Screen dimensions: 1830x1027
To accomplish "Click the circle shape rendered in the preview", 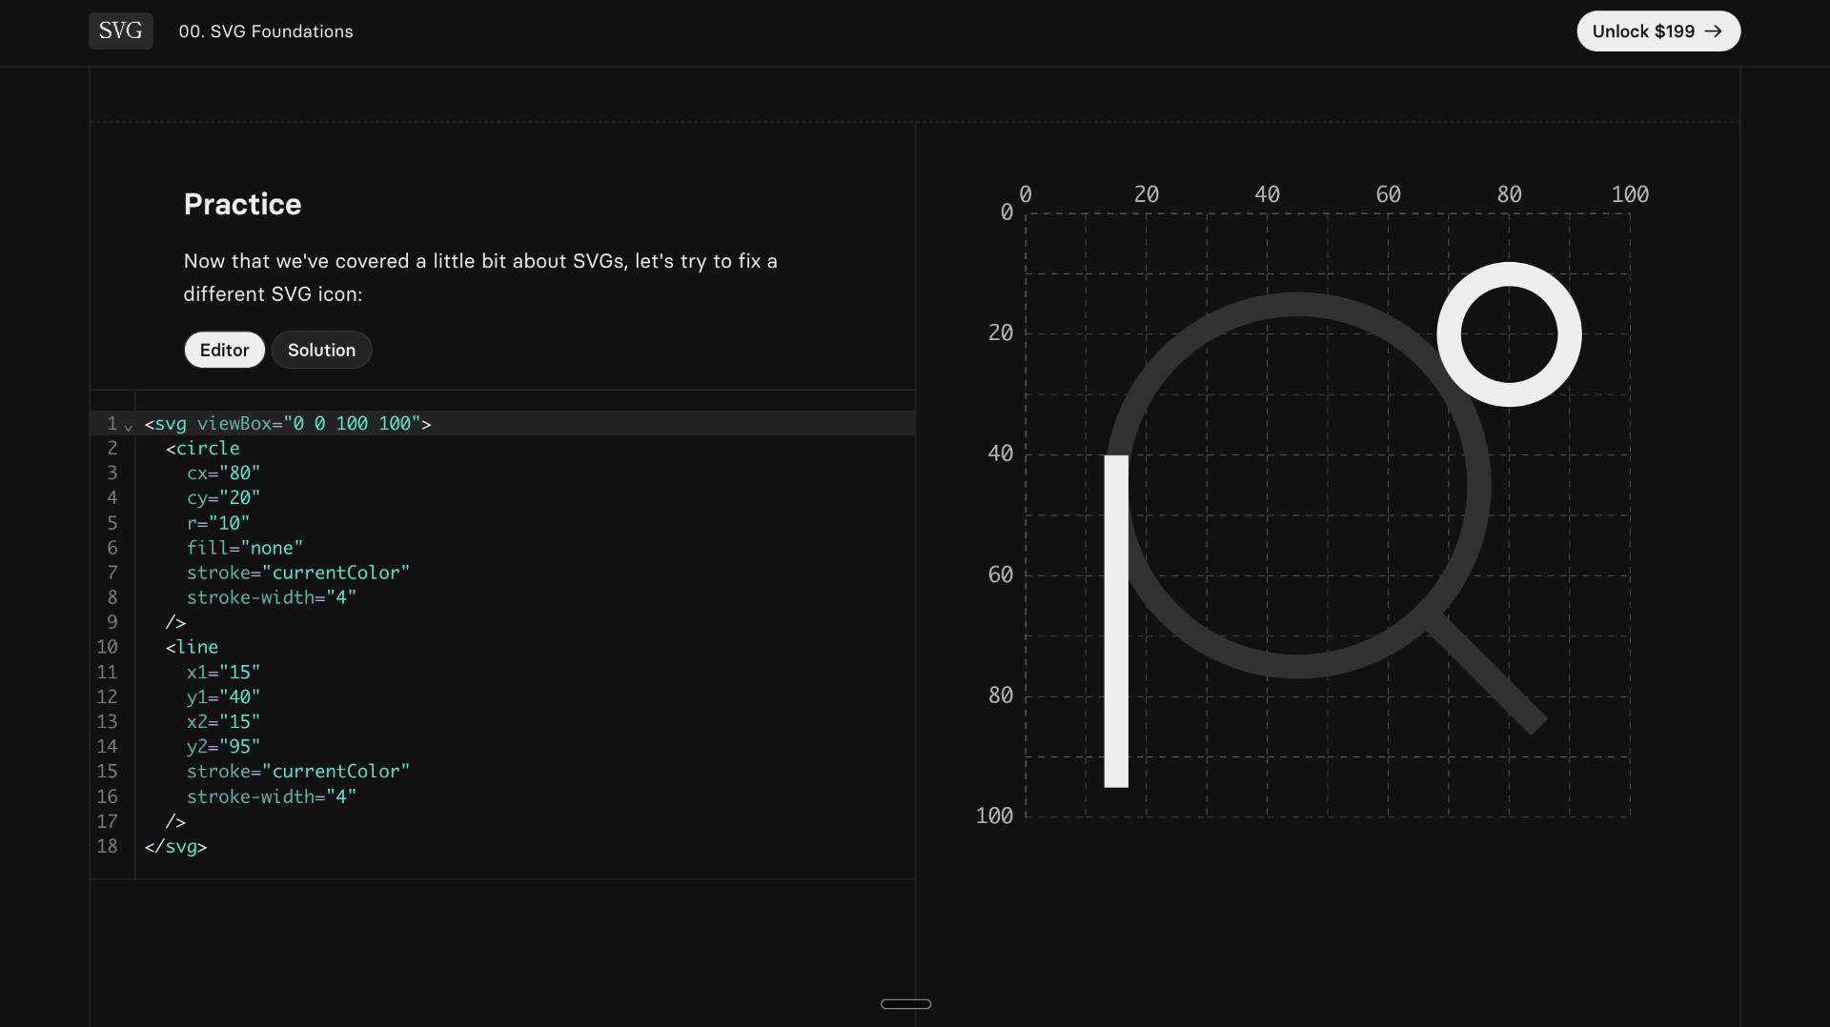I will (x=1508, y=333).
